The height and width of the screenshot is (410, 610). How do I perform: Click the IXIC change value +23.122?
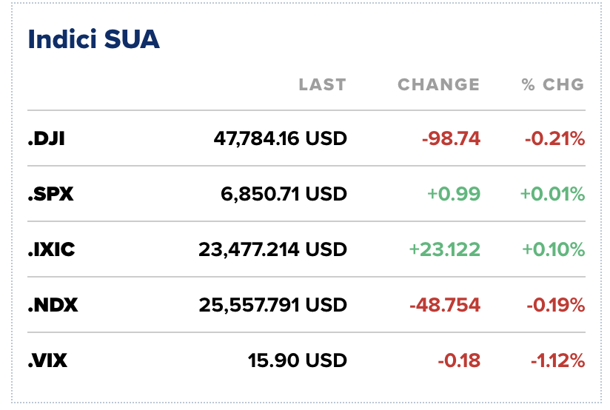click(444, 249)
